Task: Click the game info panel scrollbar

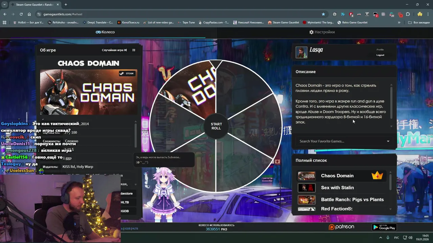Action: click(x=136, y=135)
